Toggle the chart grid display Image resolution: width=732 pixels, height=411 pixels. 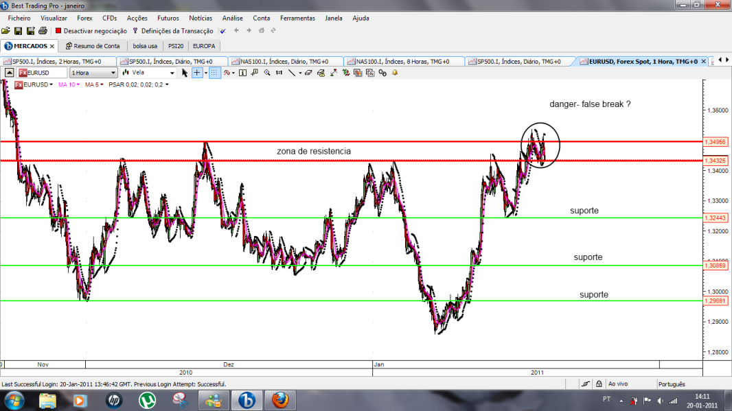(x=214, y=73)
